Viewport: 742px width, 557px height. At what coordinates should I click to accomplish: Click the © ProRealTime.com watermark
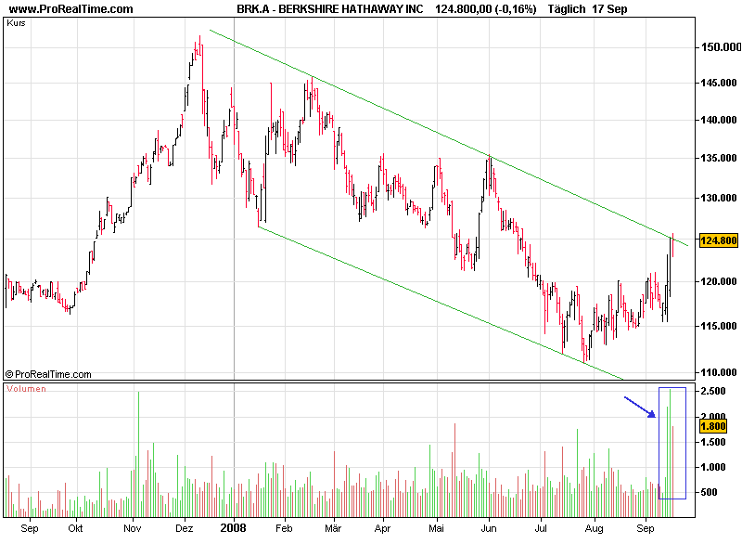pos(48,374)
